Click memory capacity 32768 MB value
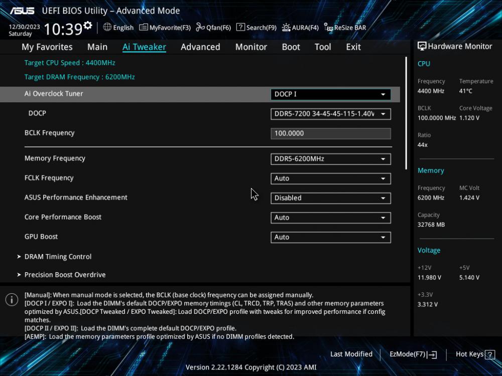This screenshot has height=376, width=502. [431, 225]
